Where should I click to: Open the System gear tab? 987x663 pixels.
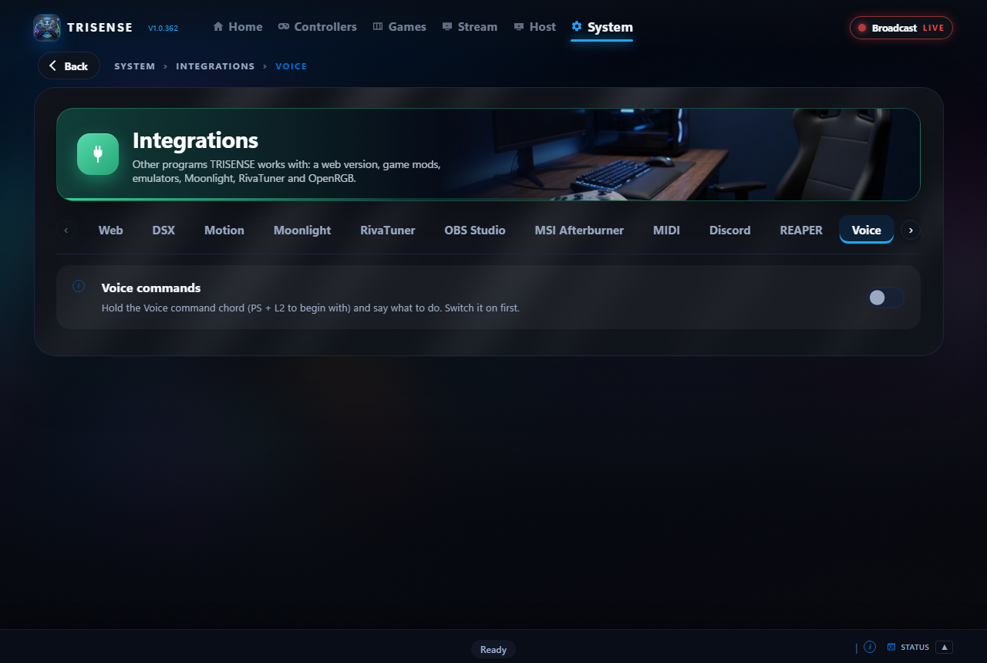pos(601,28)
